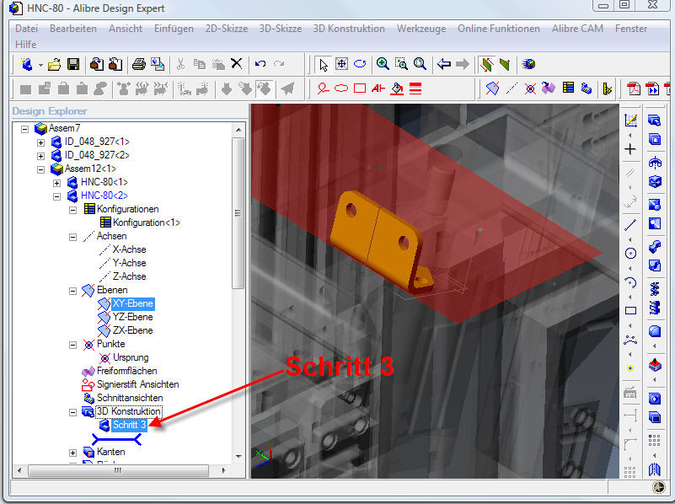Image resolution: width=675 pixels, height=504 pixels.
Task: Click the Zoom in magnifier with plus
Action: [x=383, y=64]
